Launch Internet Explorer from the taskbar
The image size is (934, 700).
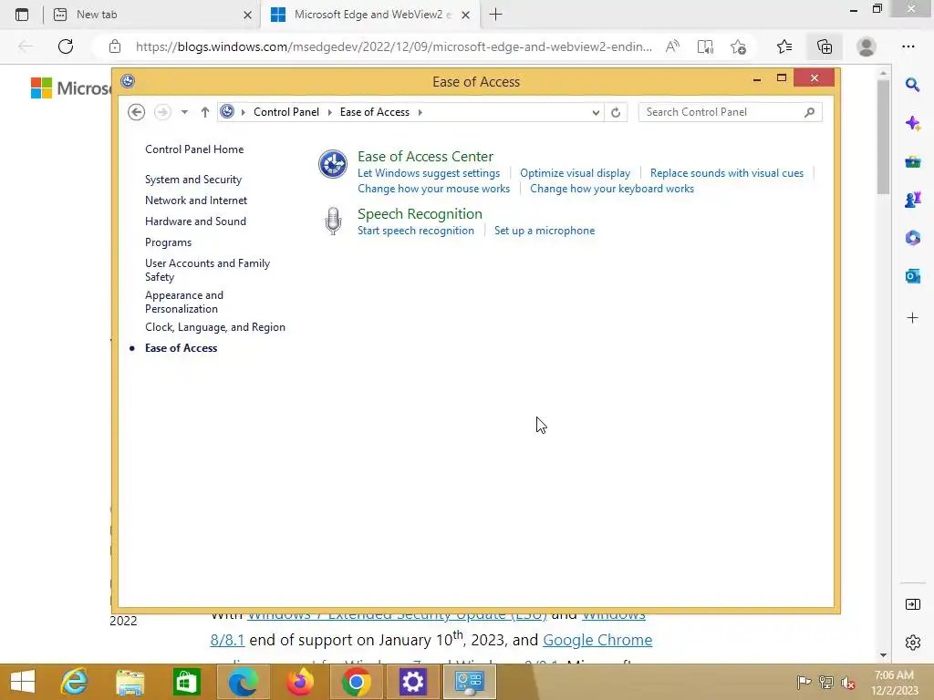[74, 682]
